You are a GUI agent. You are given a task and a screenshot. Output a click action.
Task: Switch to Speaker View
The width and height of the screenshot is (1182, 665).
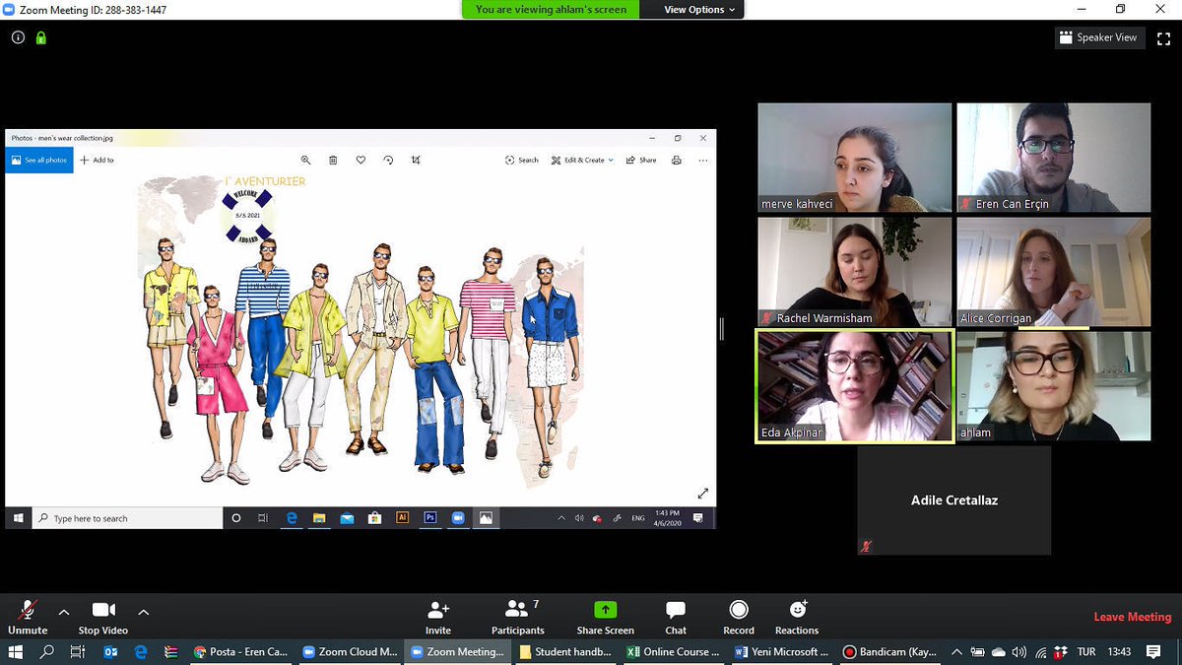point(1098,37)
